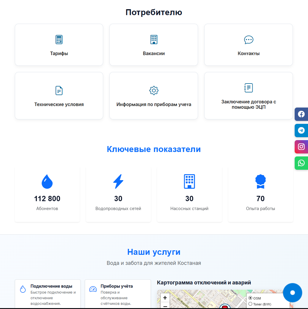The width and height of the screenshot is (308, 309).
Task: Open the Instagram sidebar icon
Action: click(301, 147)
